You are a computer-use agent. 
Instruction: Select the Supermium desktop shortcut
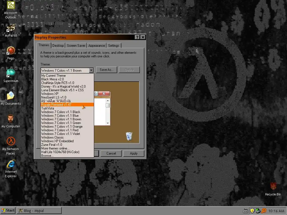11,76
